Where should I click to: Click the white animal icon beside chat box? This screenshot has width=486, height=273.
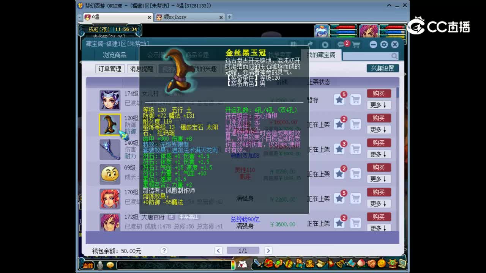[x=242, y=264]
